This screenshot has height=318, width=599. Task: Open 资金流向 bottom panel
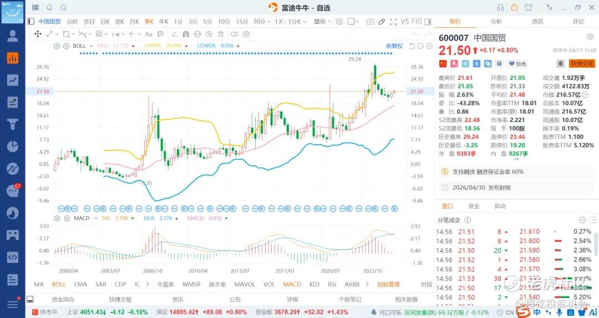pos(63,299)
